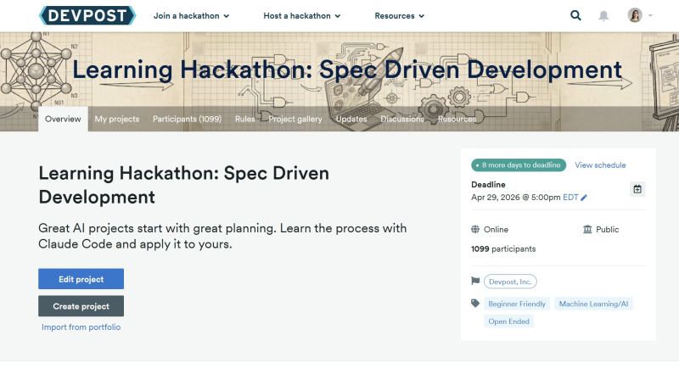The width and height of the screenshot is (679, 385).
Task: Open the View schedule link
Action: tap(600, 165)
